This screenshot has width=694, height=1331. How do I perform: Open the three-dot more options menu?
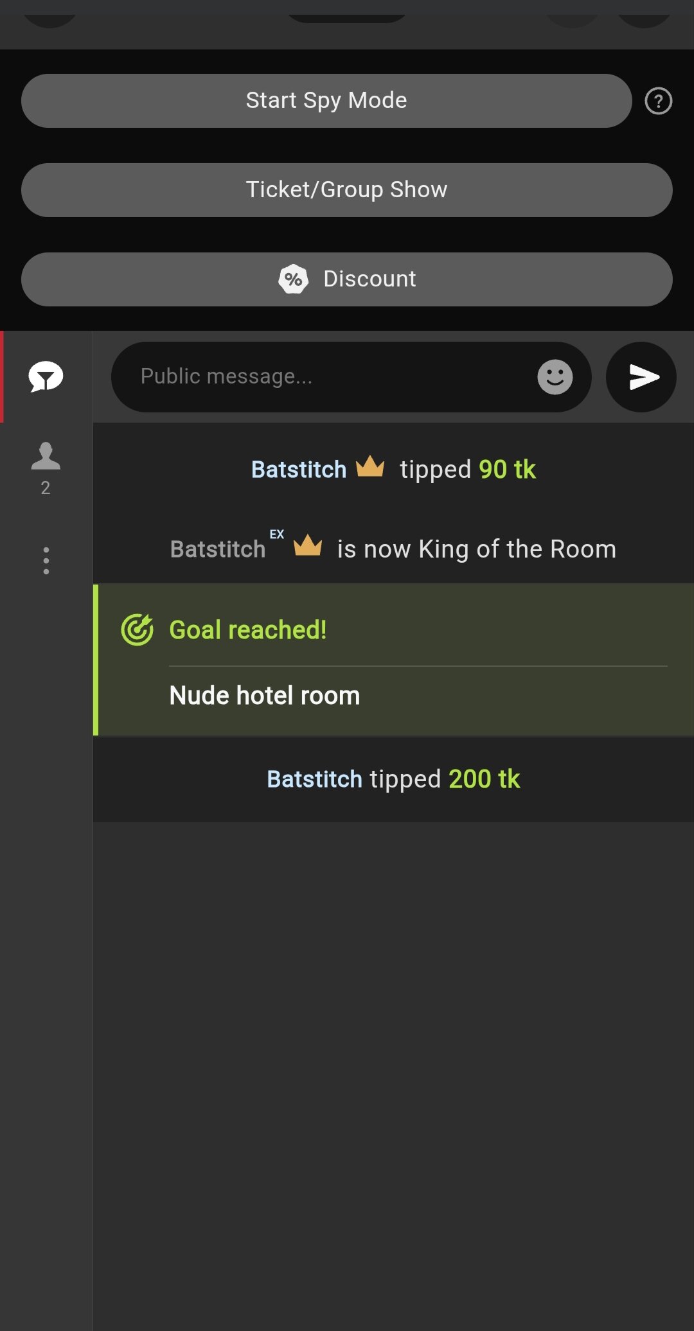46,561
